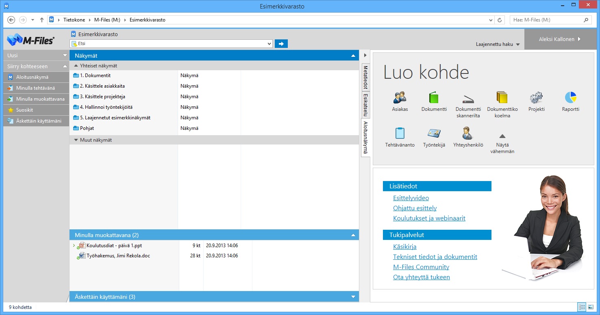Image resolution: width=600 pixels, height=315 pixels.
Task: Open 2. Käsittele asiakkaita view
Action: (x=102, y=86)
